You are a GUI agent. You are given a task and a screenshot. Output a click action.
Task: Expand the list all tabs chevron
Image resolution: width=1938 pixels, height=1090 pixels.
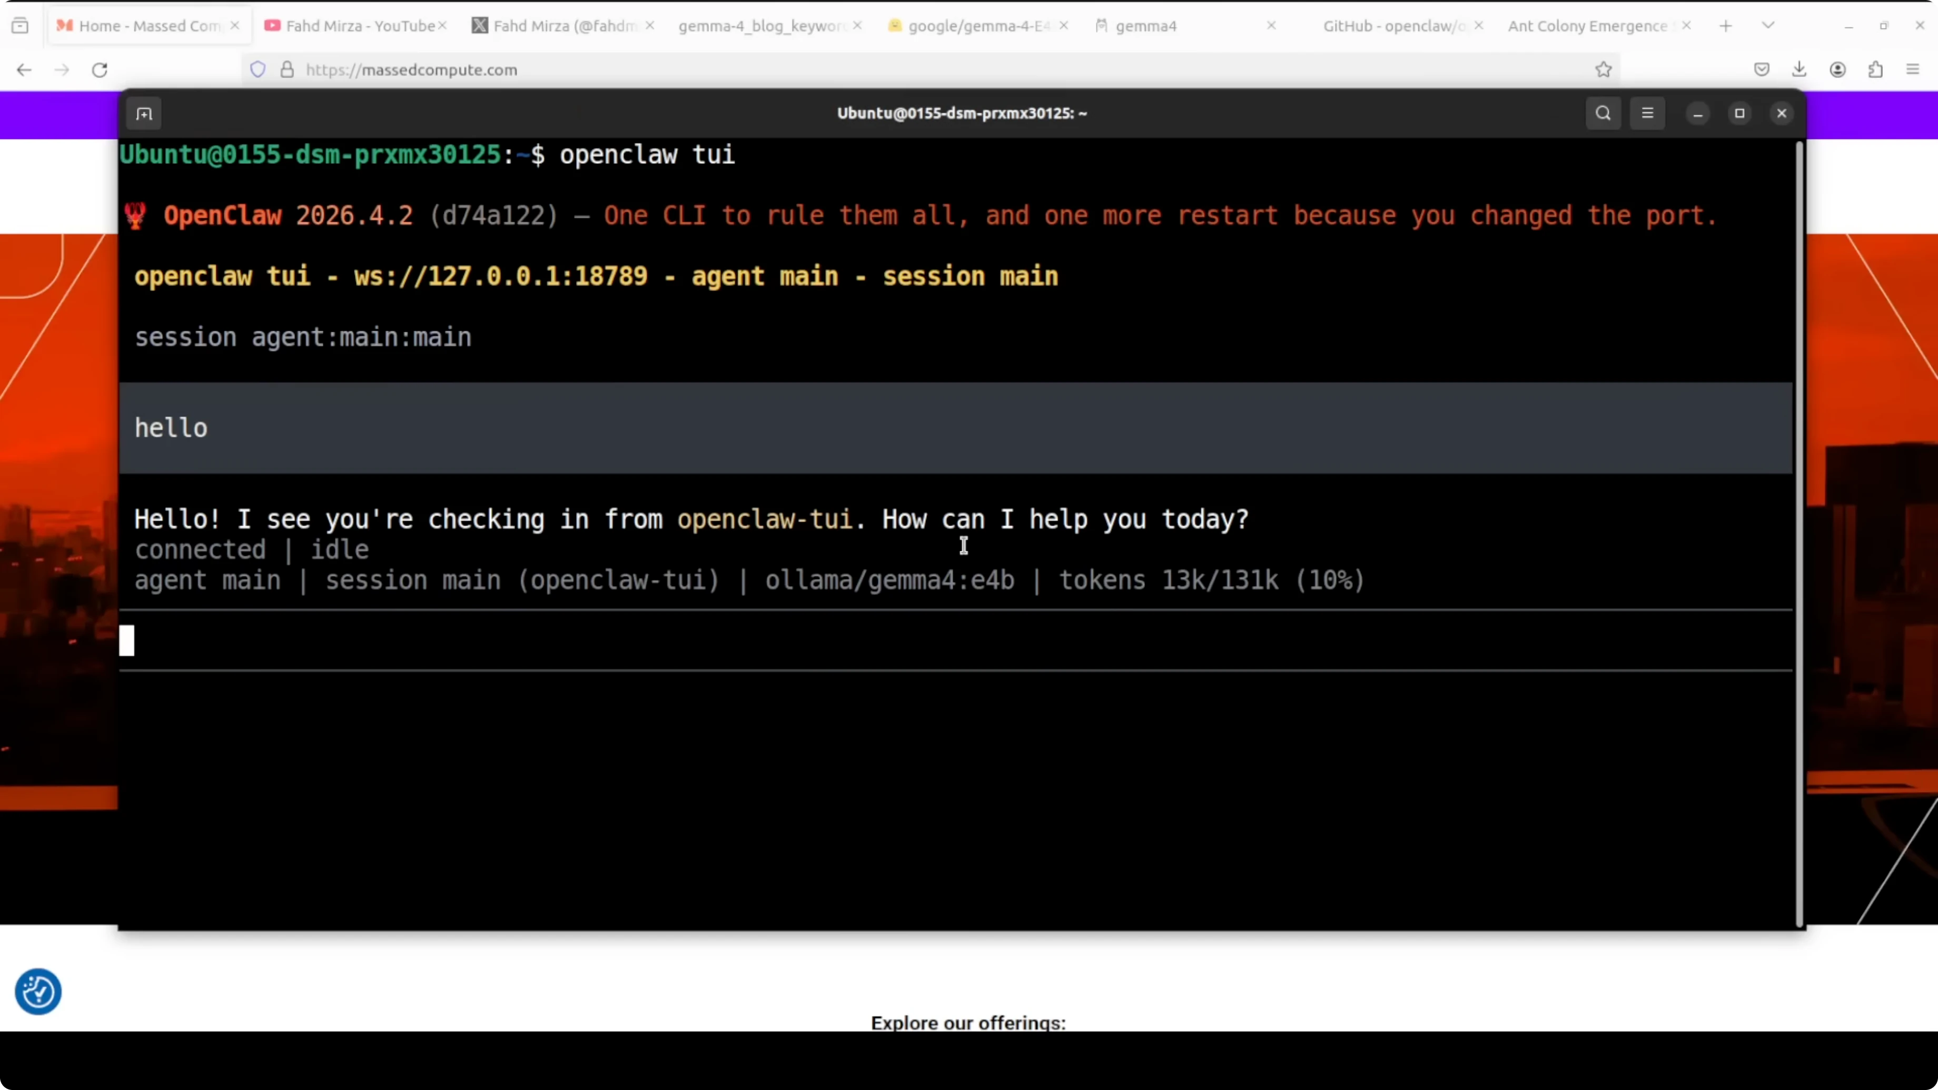point(1768,26)
